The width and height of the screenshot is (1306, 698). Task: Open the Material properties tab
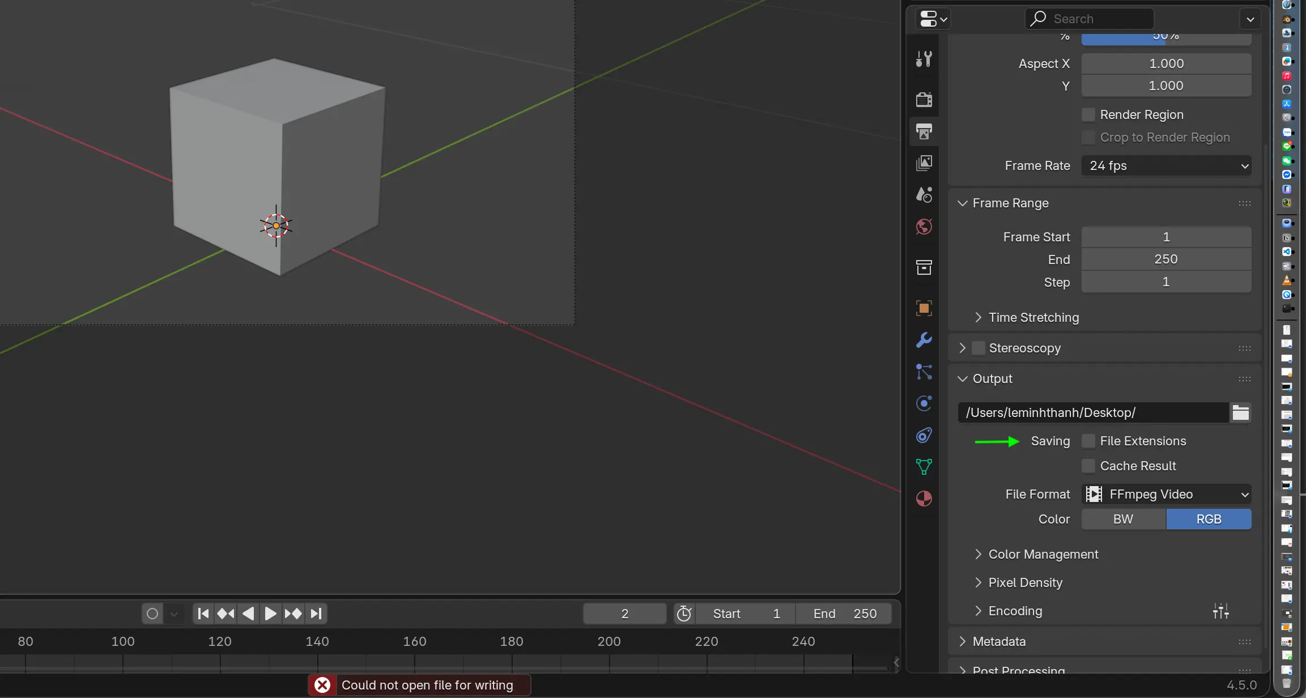[x=924, y=499]
